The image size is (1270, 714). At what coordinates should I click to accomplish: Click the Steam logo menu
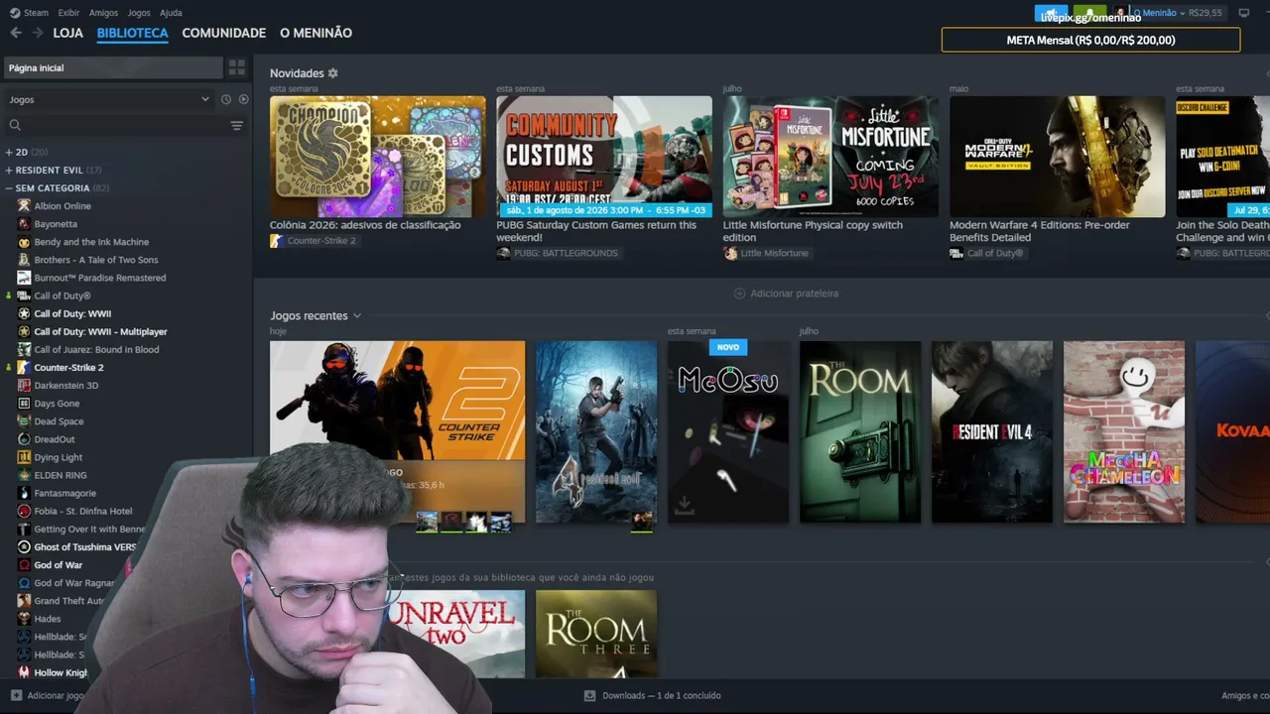point(29,13)
